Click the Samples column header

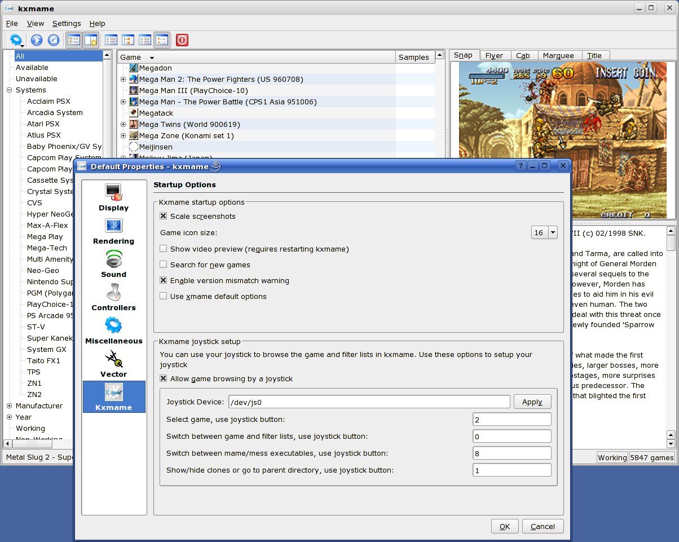pos(415,57)
